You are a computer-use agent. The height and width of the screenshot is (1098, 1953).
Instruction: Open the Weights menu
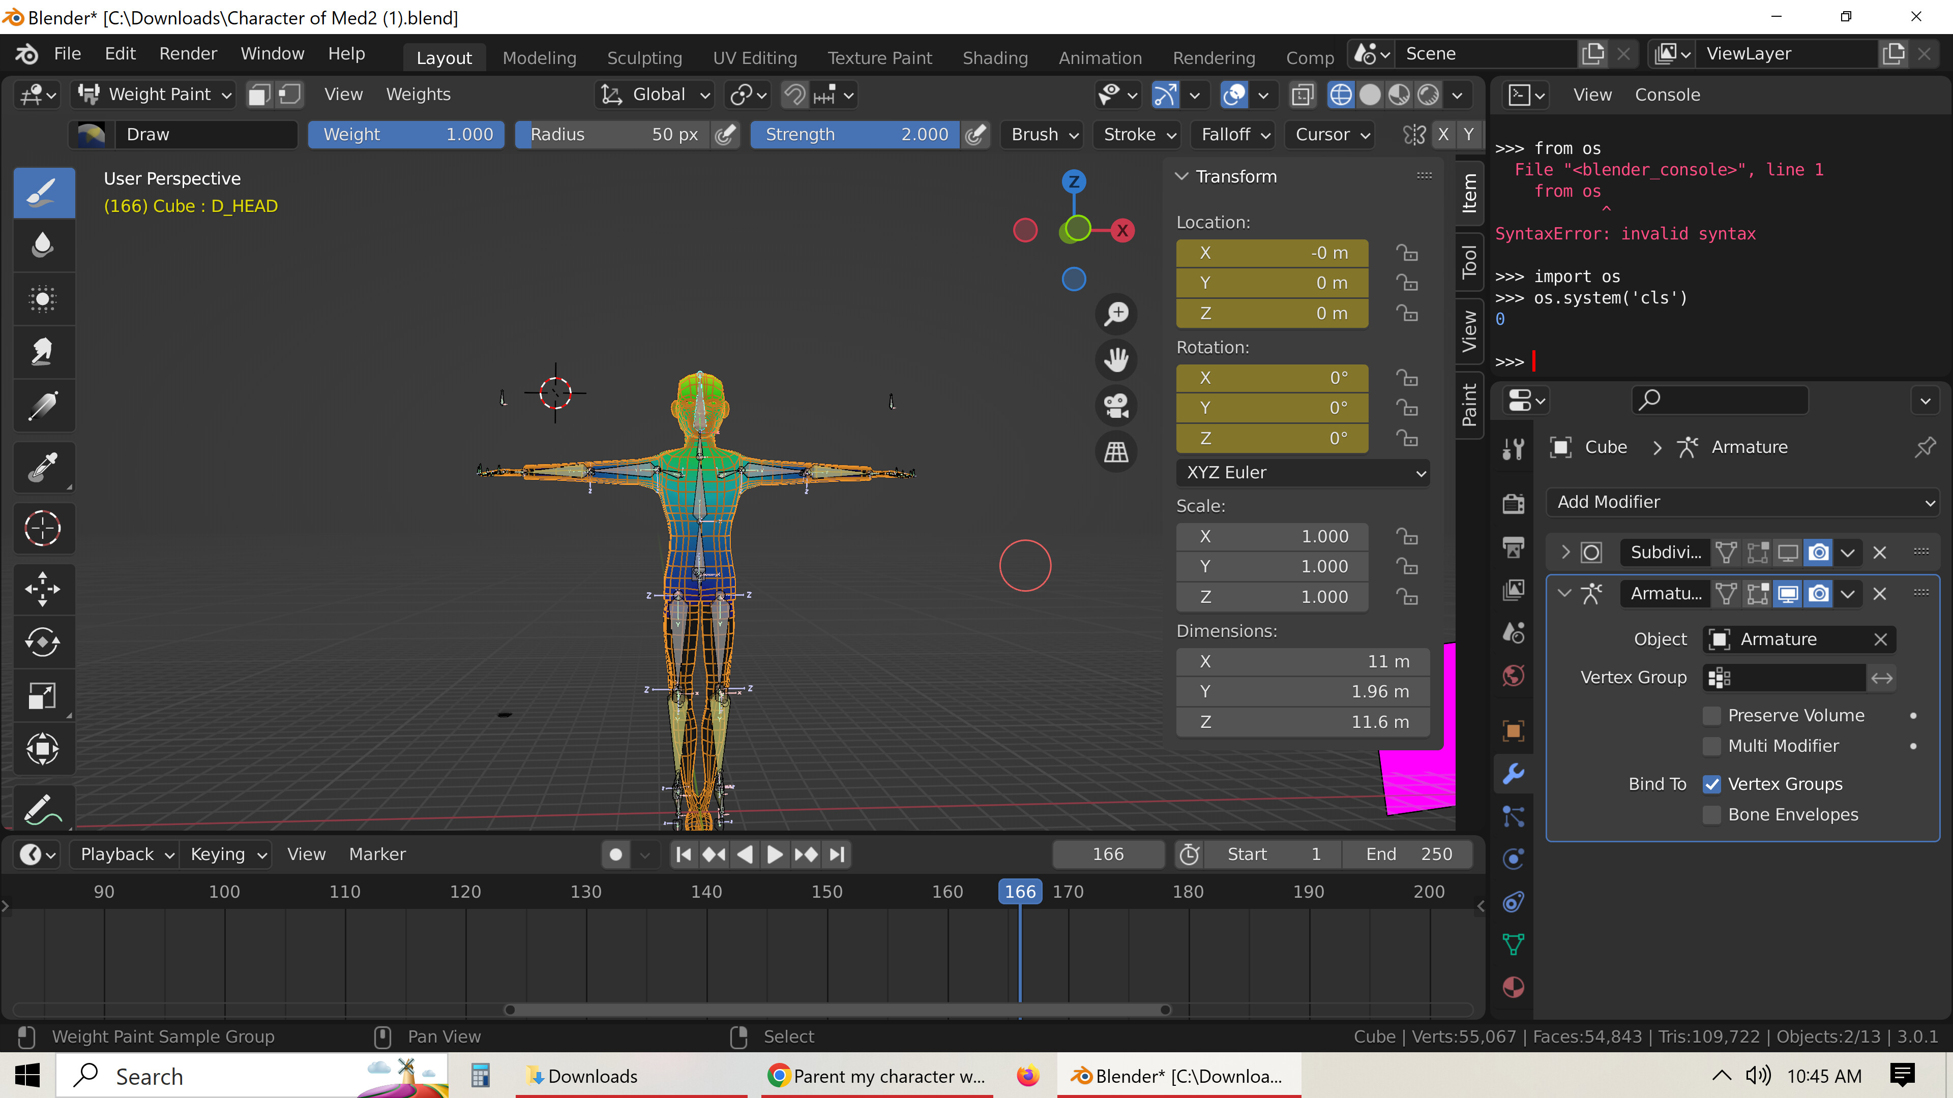pos(419,95)
